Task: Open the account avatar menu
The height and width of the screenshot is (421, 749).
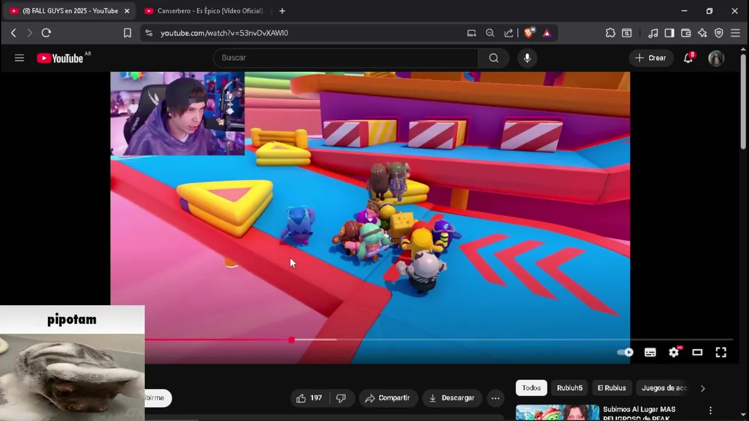Action: click(716, 58)
